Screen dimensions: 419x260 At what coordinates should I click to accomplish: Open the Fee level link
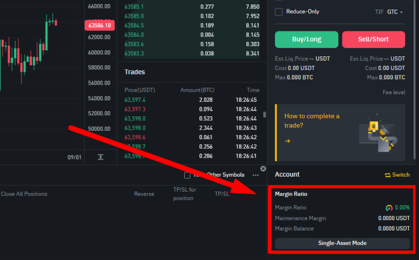coord(393,92)
